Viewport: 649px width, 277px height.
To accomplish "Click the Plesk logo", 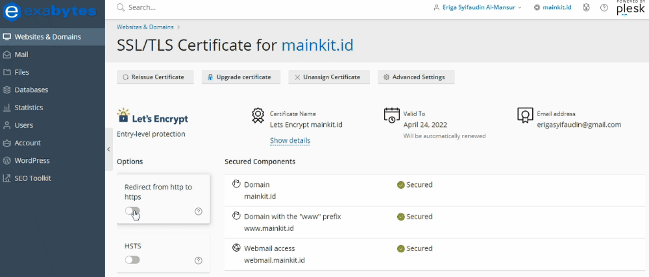I will click(630, 8).
